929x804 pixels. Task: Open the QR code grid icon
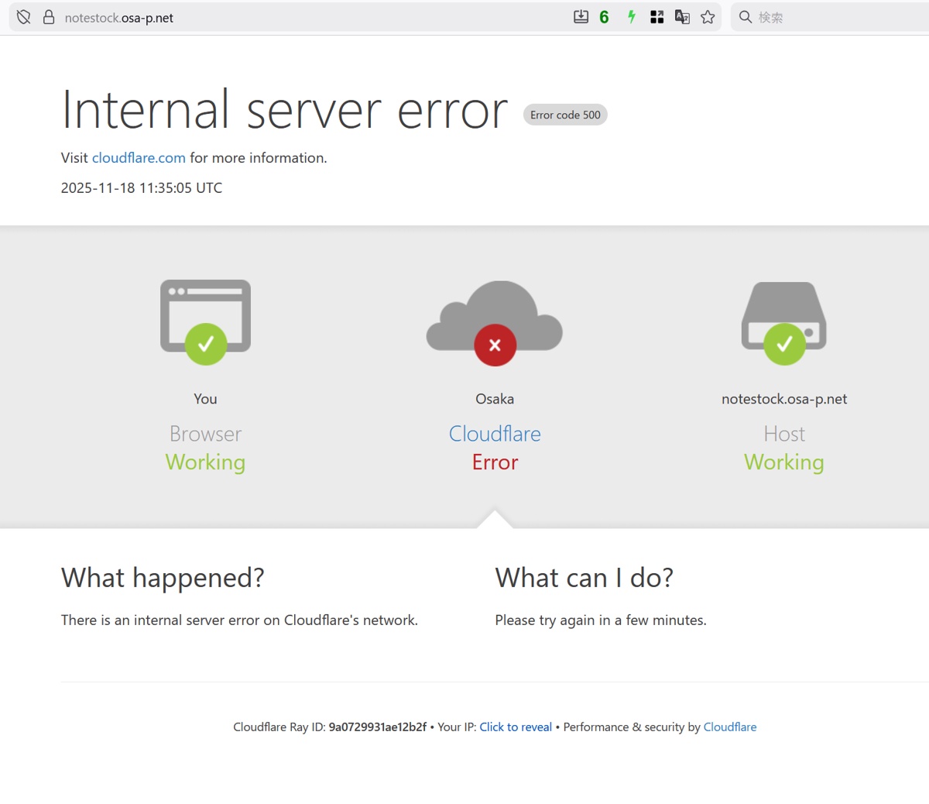click(657, 17)
